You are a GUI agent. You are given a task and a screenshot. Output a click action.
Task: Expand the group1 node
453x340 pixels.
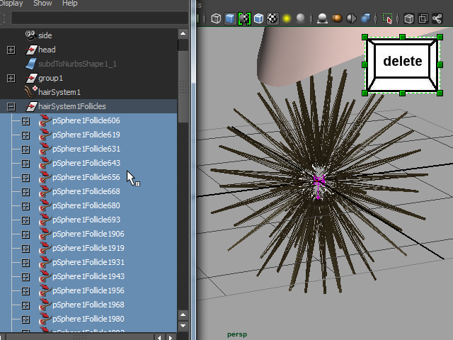coord(11,78)
